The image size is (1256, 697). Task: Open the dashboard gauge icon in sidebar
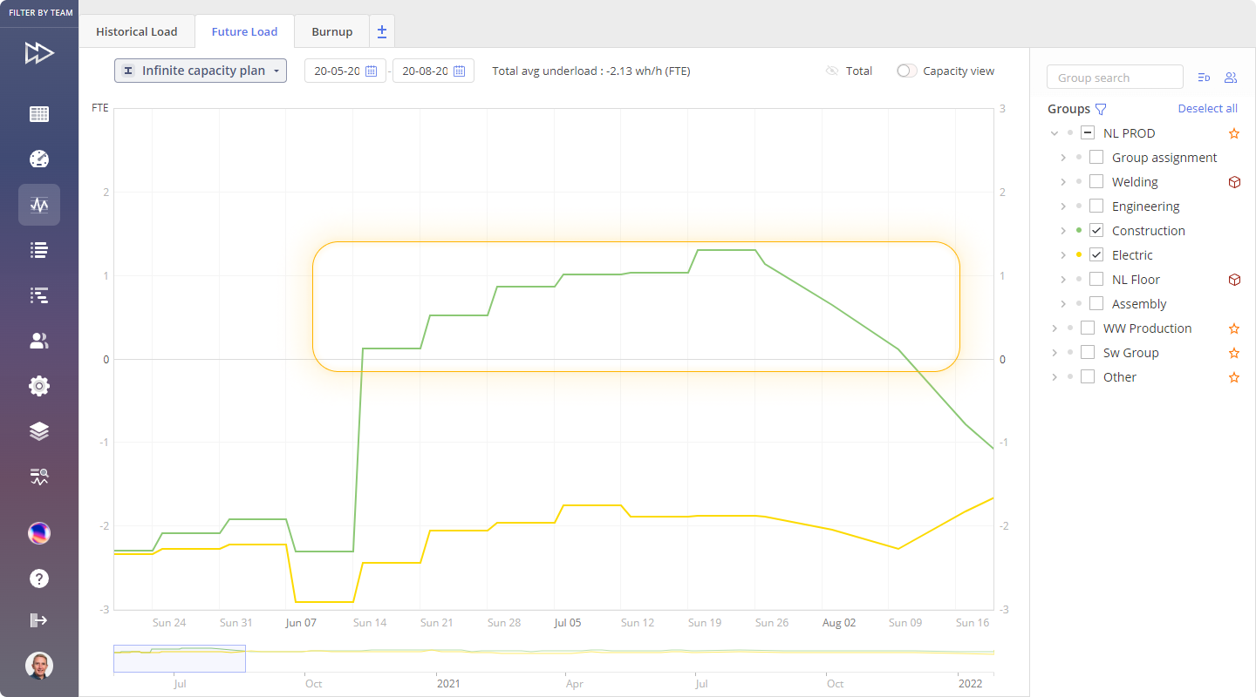(39, 159)
